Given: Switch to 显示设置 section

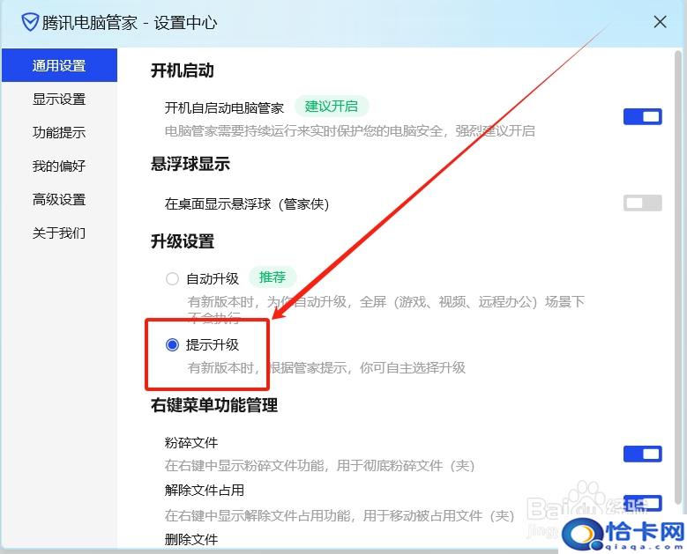Looking at the screenshot, I should coord(59,99).
